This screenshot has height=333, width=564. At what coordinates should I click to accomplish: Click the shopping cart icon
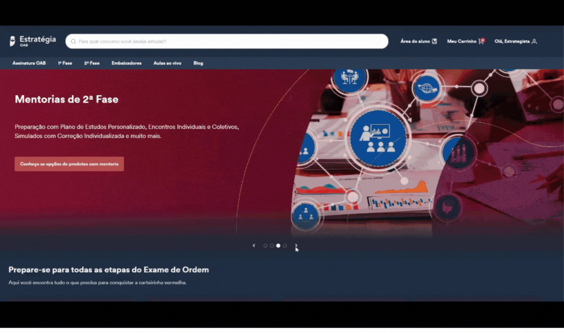481,41
